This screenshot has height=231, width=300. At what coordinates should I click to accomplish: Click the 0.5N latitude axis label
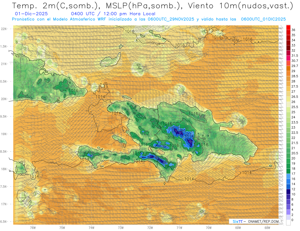(x=4, y=81)
